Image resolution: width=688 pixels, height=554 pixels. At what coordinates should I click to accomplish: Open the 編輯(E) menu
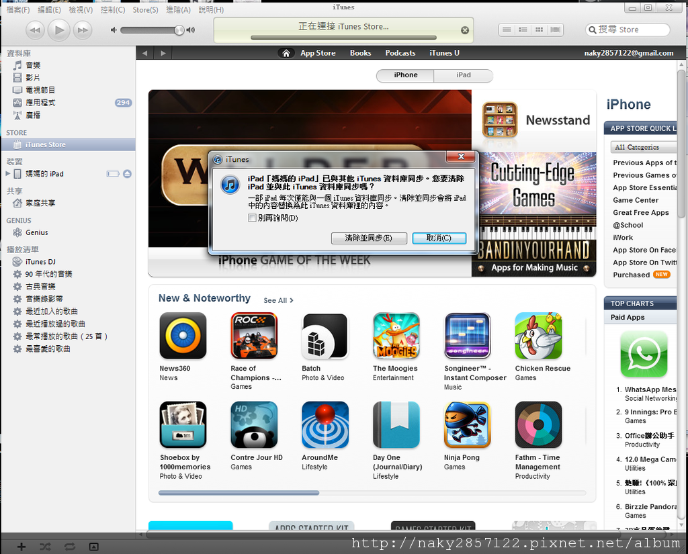(49, 9)
